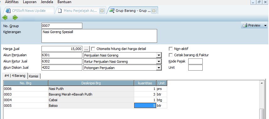Toggle the Non-aktif checkbox
Screen dimensions: 269x119
(171, 49)
